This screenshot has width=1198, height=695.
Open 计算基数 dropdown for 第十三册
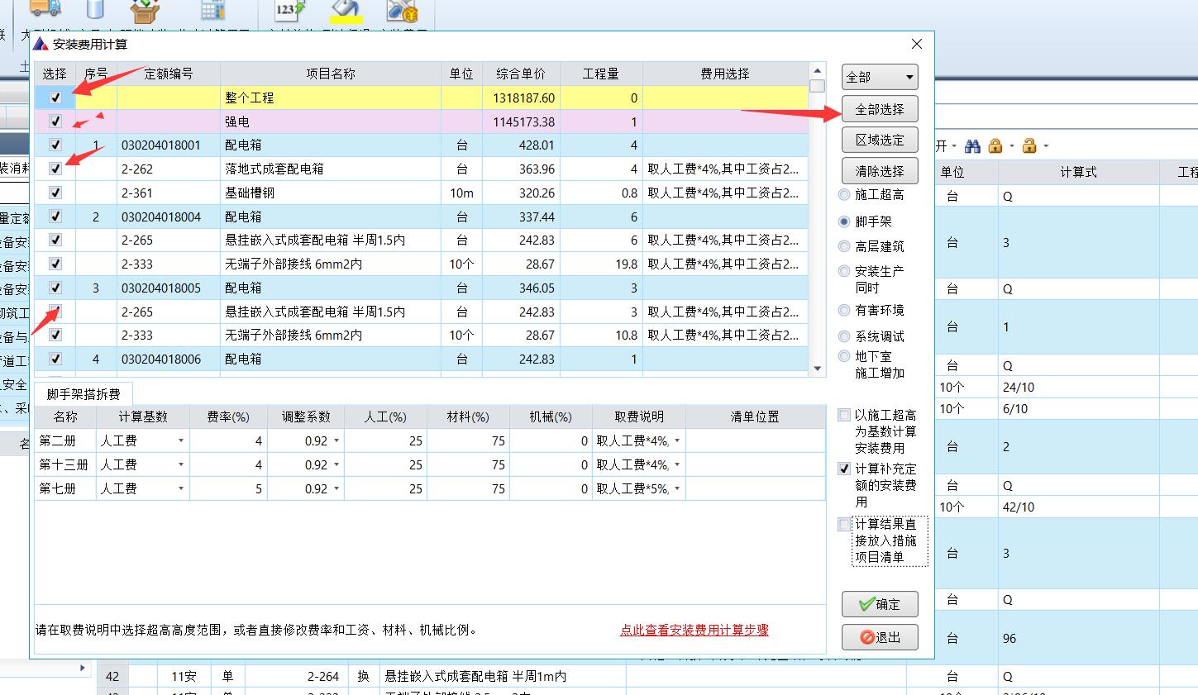181,465
